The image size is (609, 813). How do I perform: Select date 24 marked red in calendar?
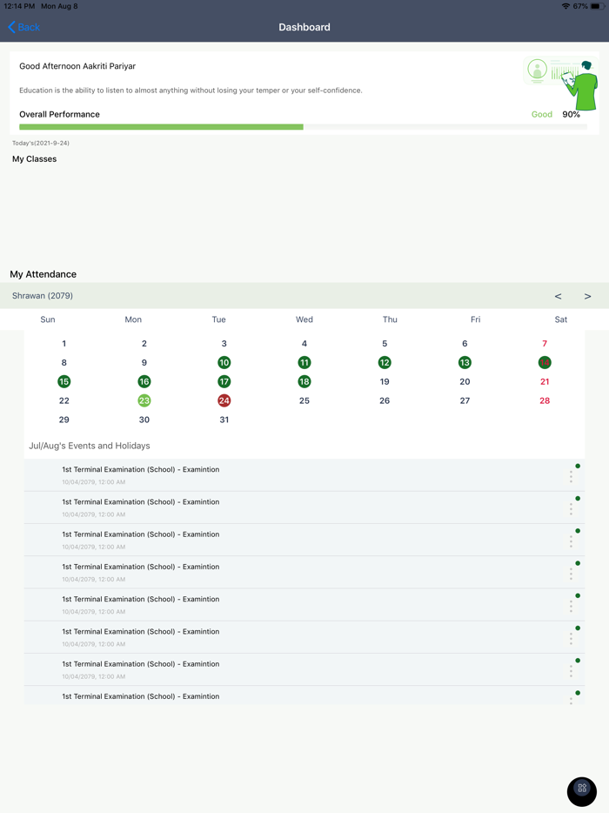pyautogui.click(x=224, y=400)
